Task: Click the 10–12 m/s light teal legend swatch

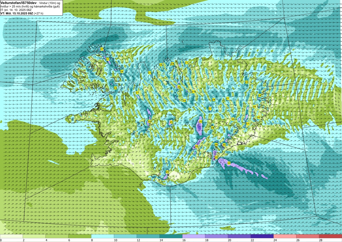Action: (x=125, y=236)
